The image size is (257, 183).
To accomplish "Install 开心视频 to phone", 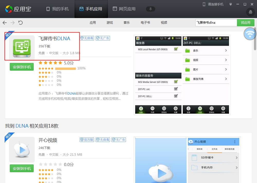I will click(22, 169).
